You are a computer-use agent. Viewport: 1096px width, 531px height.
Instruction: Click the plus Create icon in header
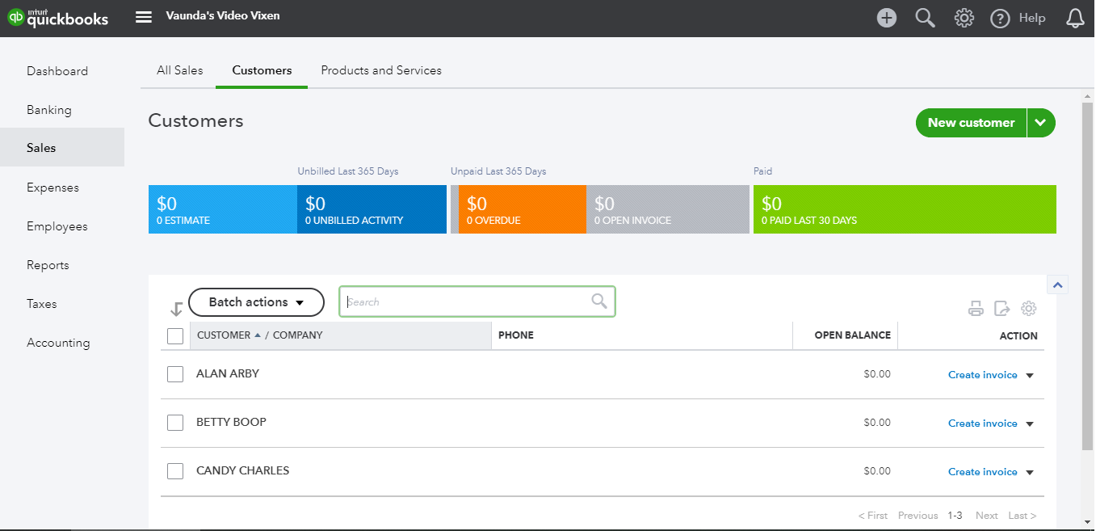pyautogui.click(x=887, y=18)
